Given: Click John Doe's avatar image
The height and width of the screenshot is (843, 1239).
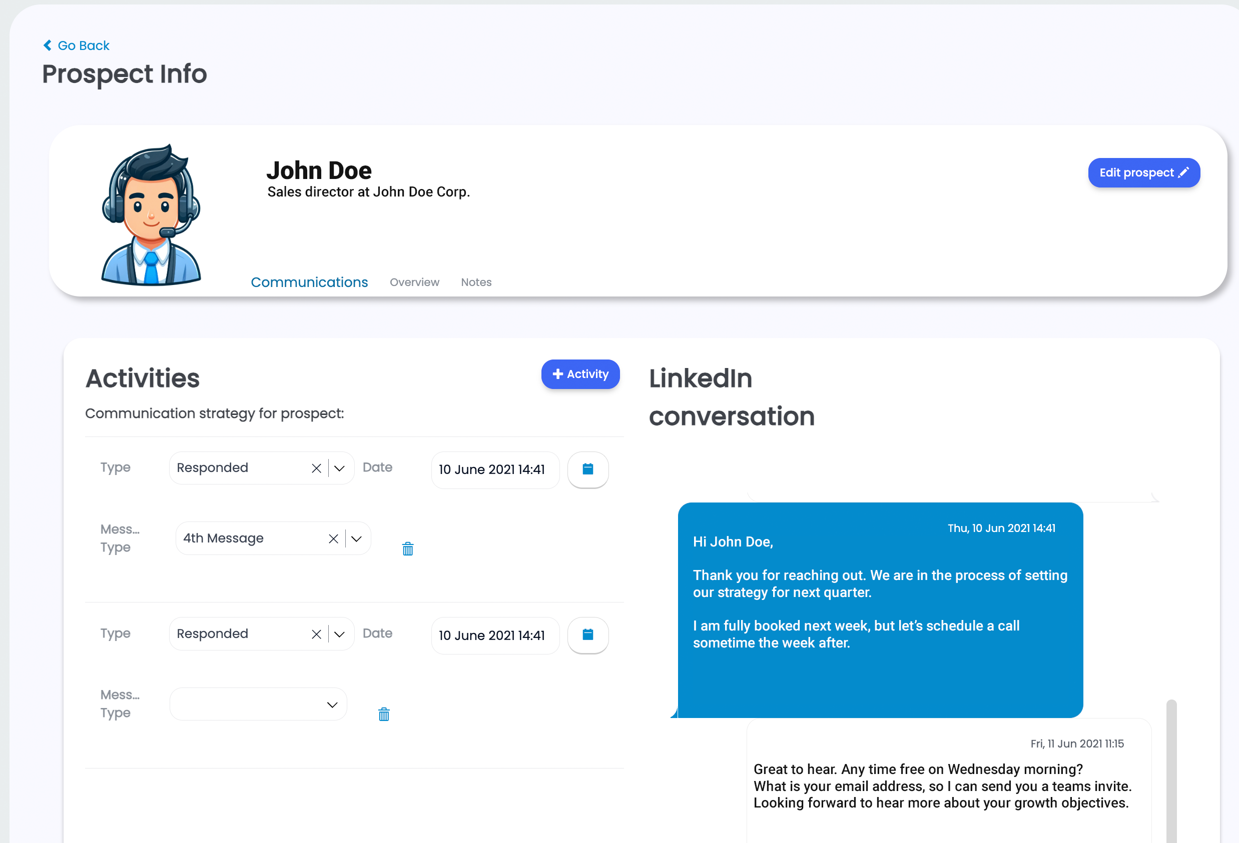Looking at the screenshot, I should tap(151, 214).
